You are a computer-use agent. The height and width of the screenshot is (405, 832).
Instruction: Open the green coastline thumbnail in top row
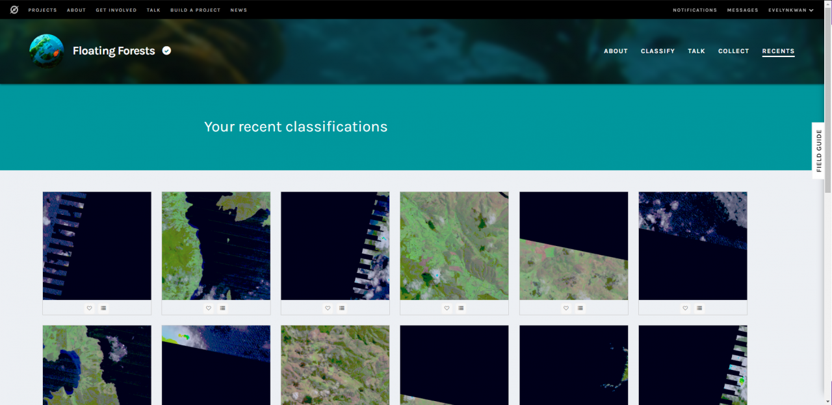click(216, 246)
